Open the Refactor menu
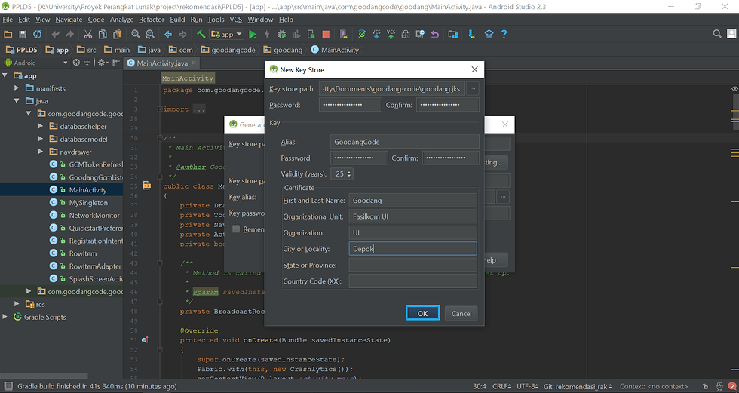The height and width of the screenshot is (393, 739). click(x=152, y=20)
